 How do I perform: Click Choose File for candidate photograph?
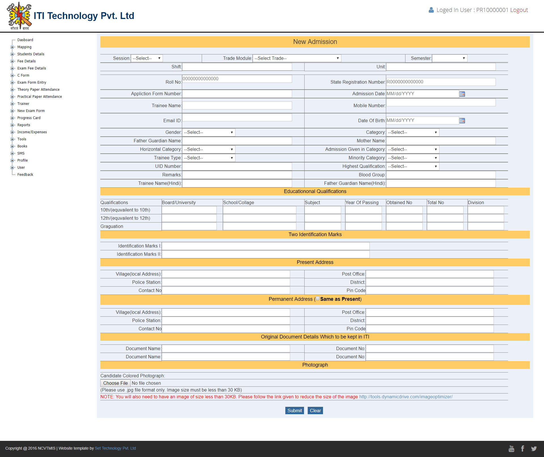[x=115, y=383]
